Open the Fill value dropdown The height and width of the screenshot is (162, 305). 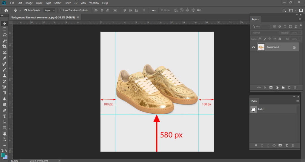click(x=300, y=39)
